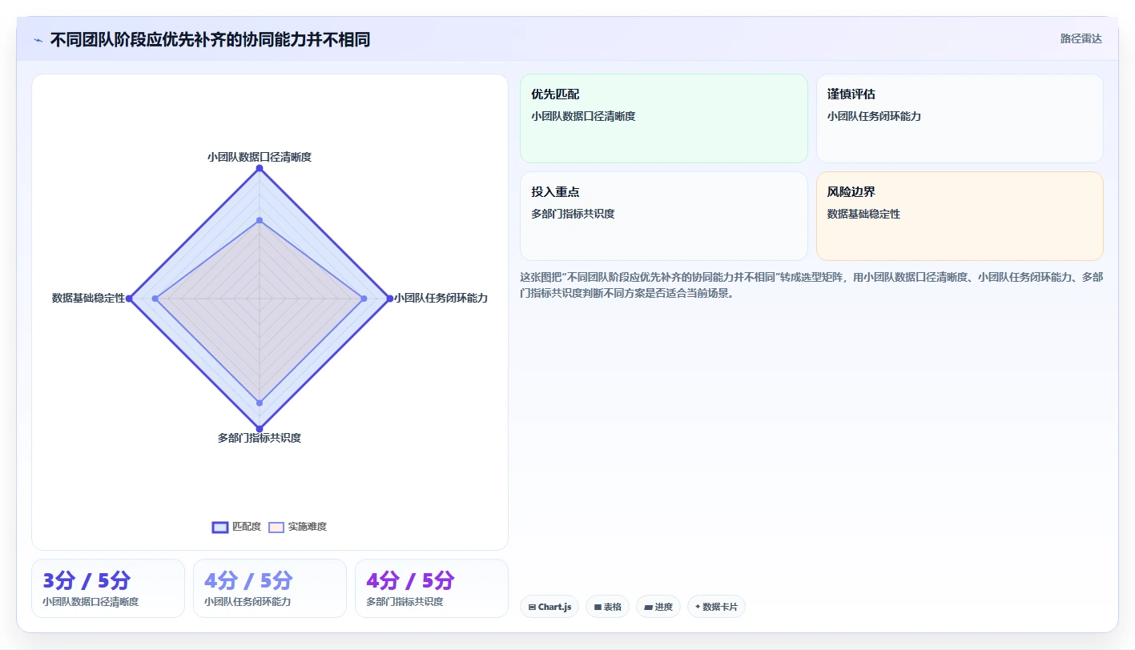
Task: Click the 小团队数据口径清晰度 radar axis label
Action: 260,157
